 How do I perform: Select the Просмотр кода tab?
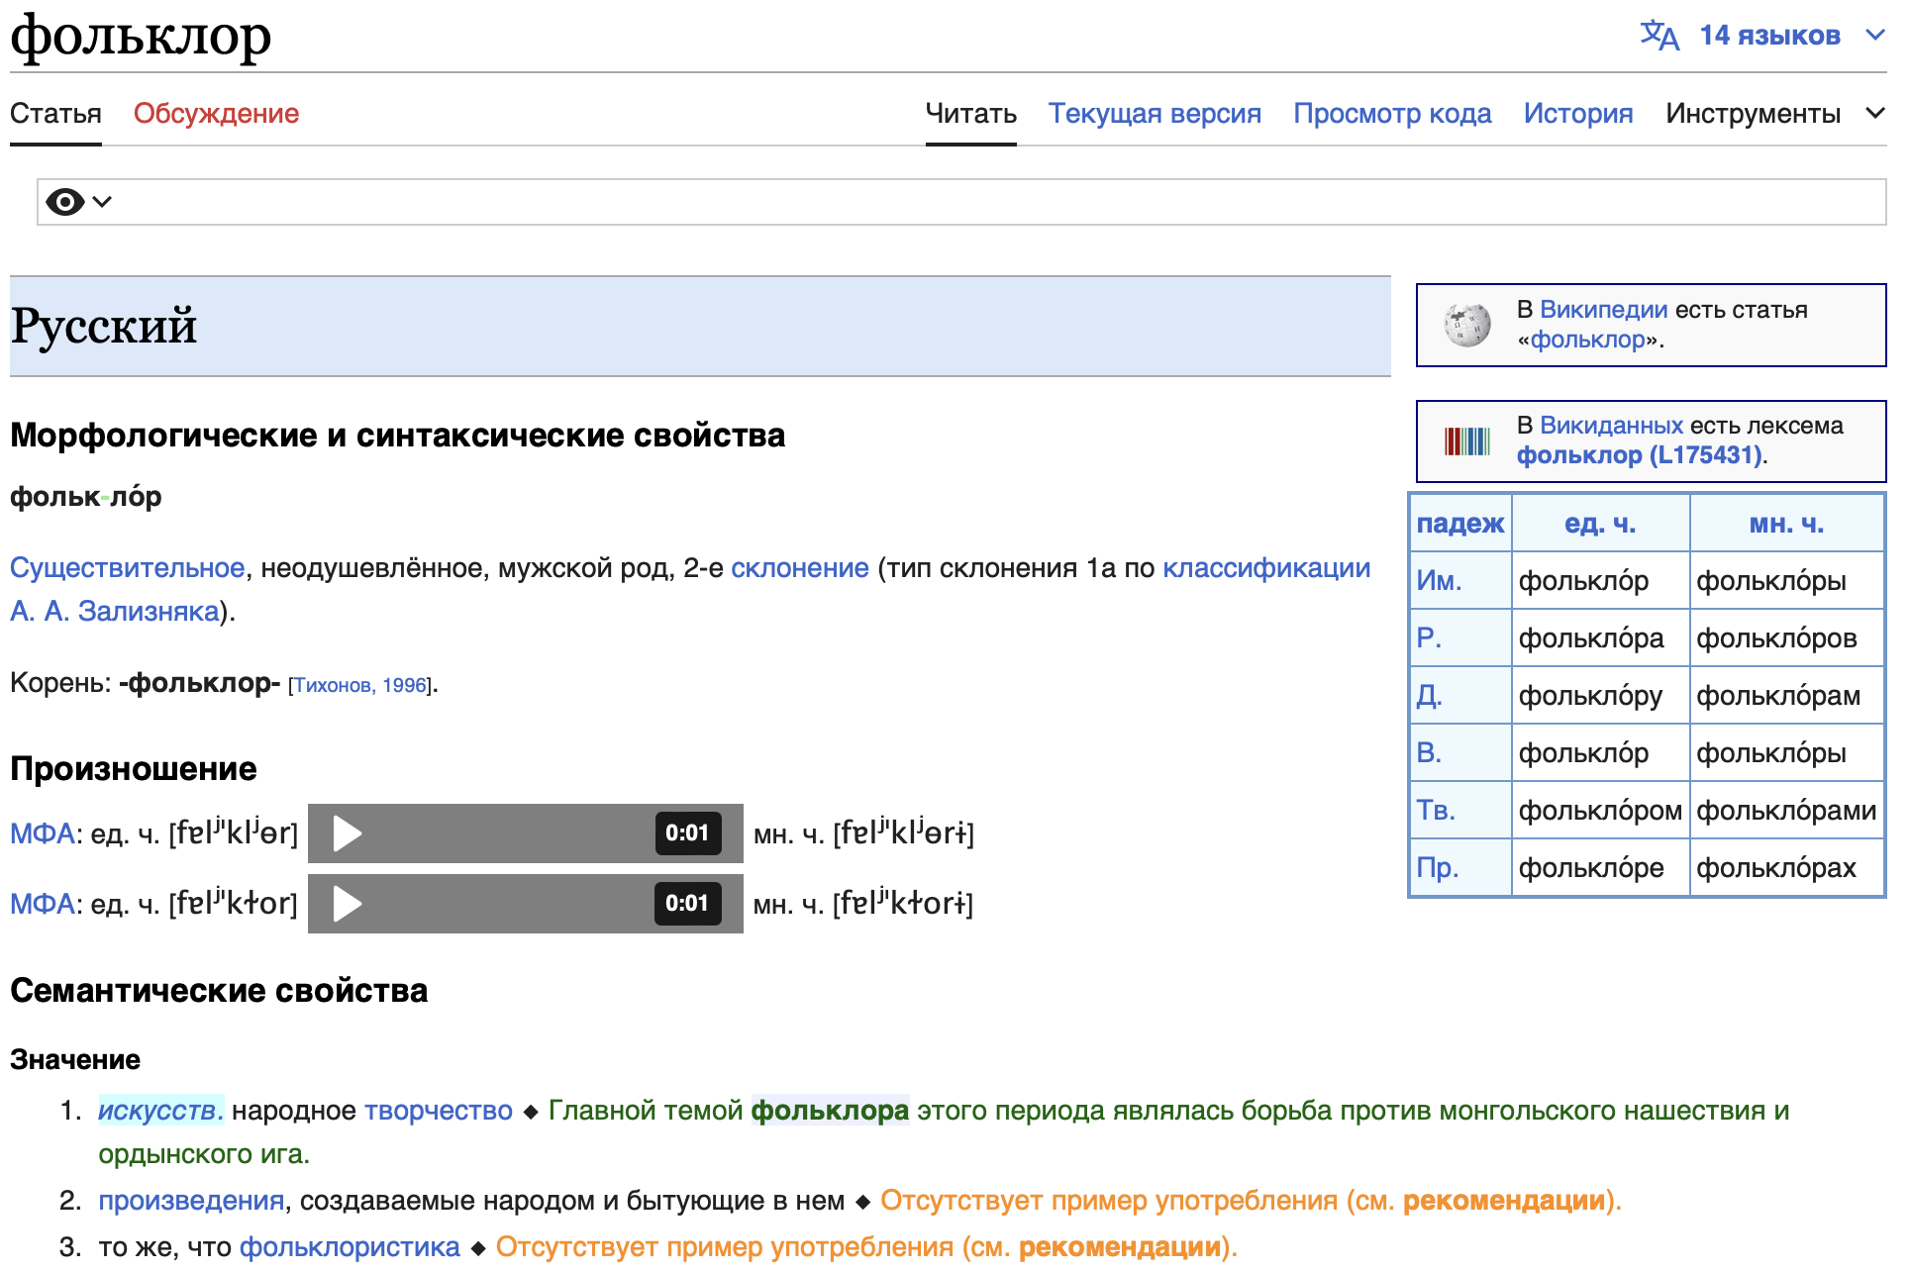coord(1391,113)
